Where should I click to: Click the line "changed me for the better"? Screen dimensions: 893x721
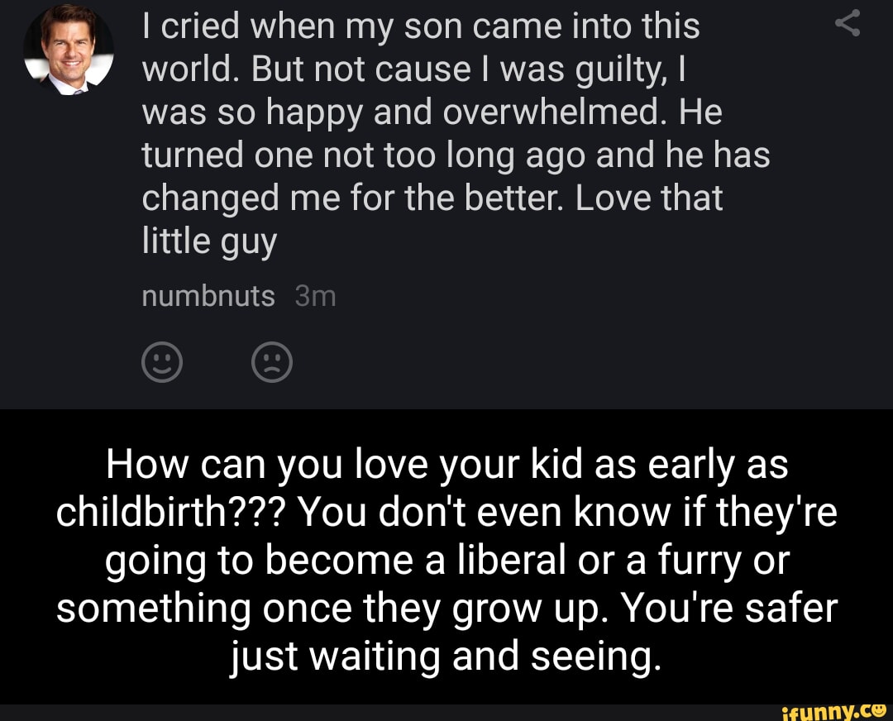click(x=432, y=199)
